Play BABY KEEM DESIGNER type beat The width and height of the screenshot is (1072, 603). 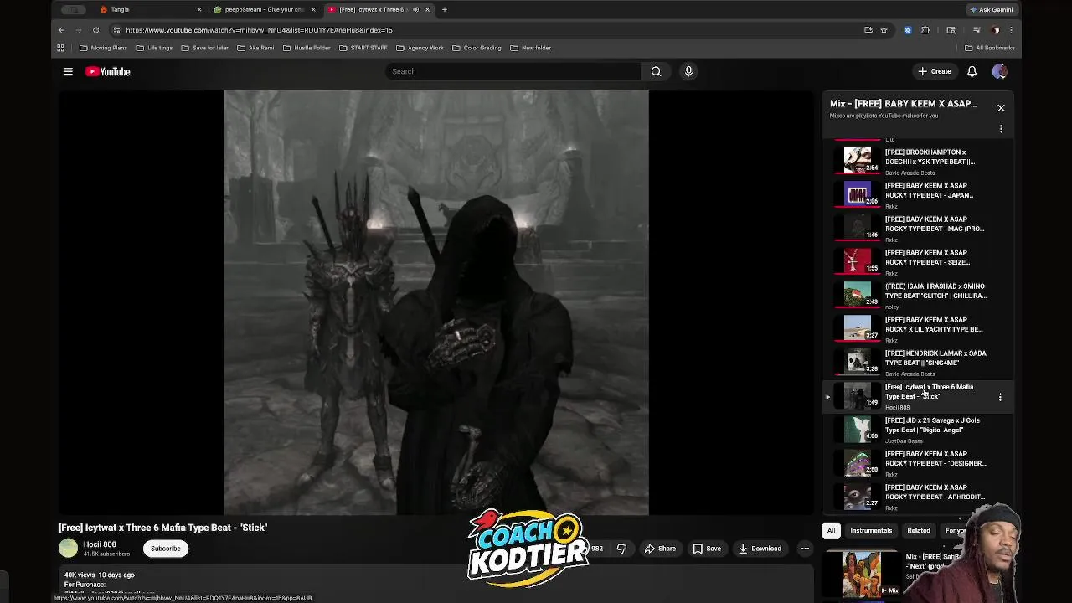(x=917, y=461)
